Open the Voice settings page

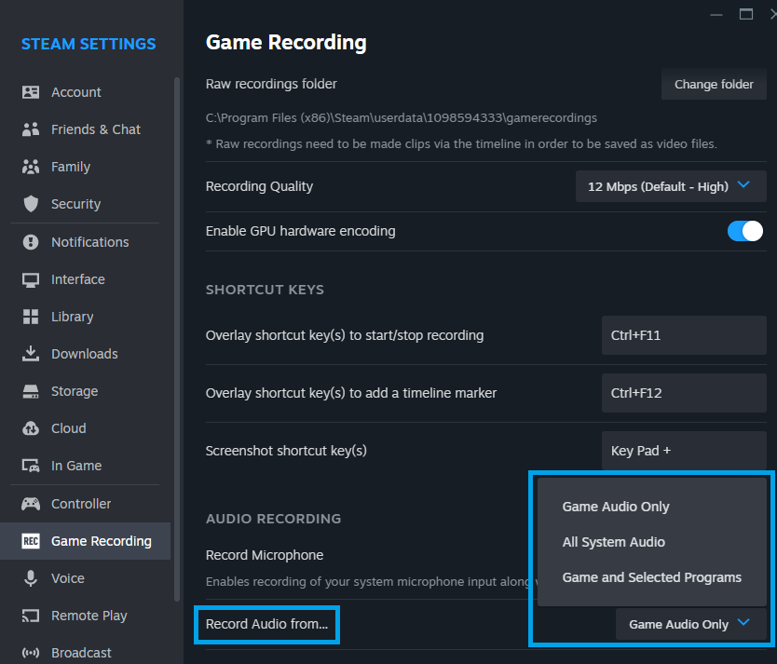85,578
